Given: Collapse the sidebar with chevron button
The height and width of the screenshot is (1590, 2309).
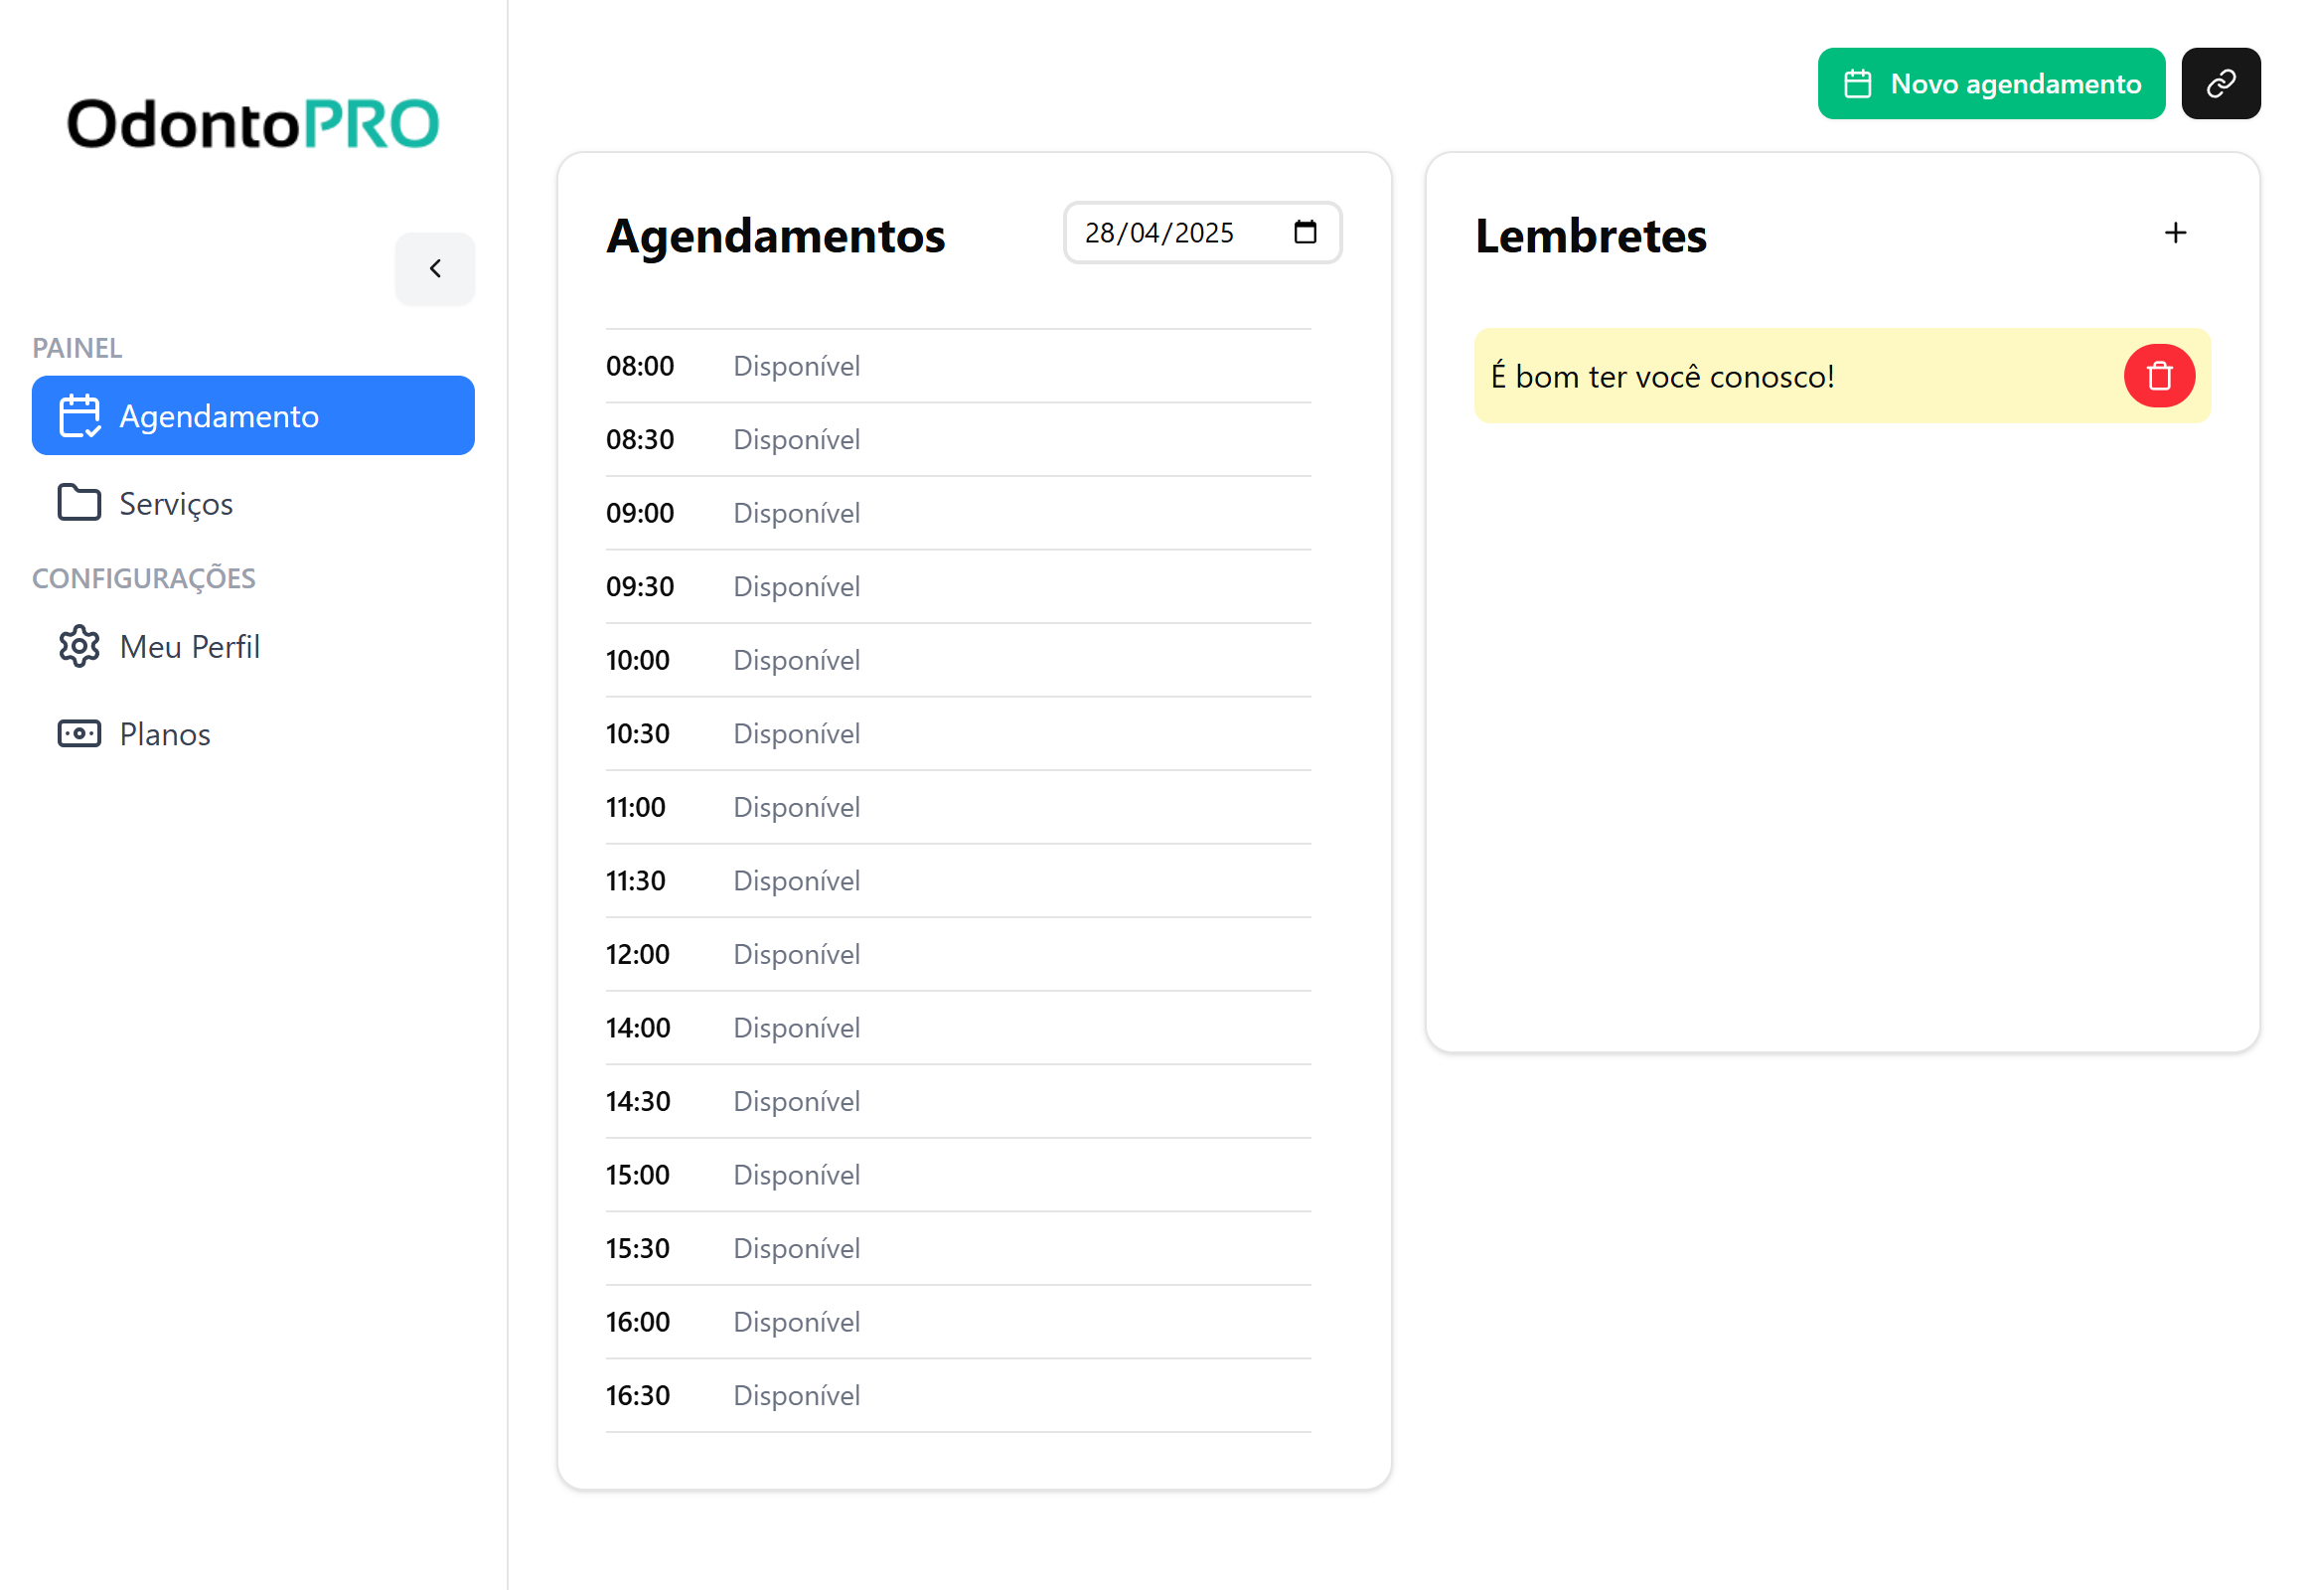Looking at the screenshot, I should click(x=434, y=269).
